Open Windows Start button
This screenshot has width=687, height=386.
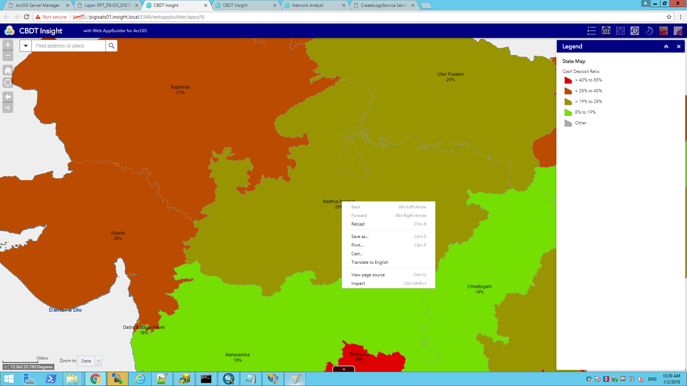click(9, 379)
